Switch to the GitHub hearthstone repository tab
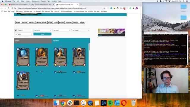The image size is (190, 107). coord(43,5)
